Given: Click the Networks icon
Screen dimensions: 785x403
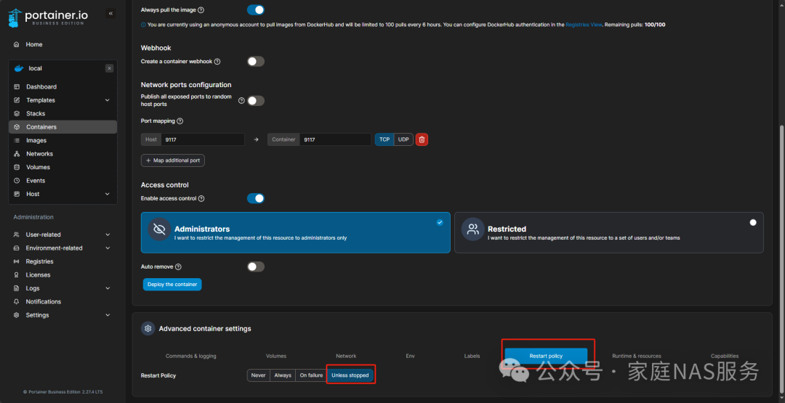Looking at the screenshot, I should point(17,154).
